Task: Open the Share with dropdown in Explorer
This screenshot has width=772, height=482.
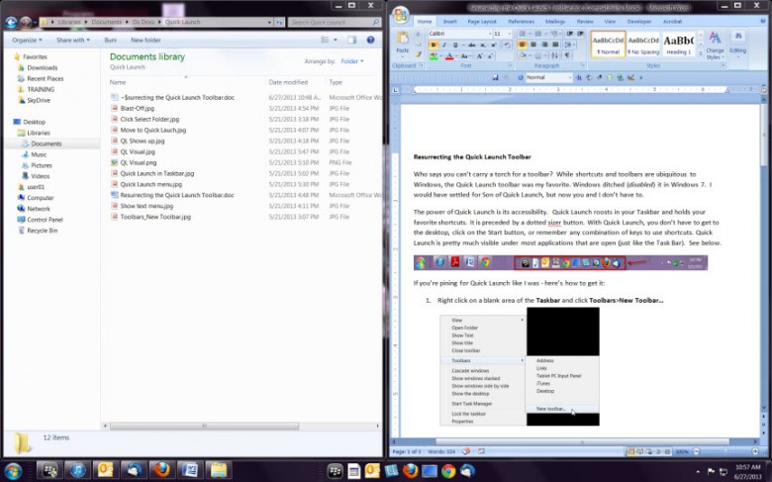Action: click(73, 40)
